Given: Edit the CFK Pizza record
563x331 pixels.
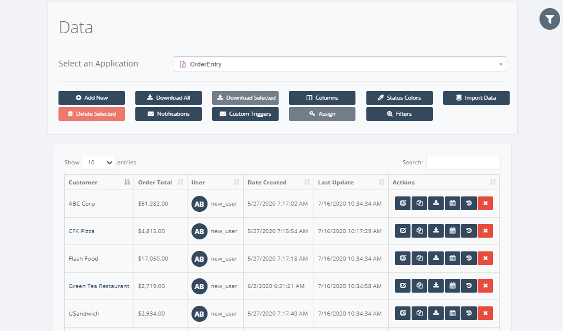Looking at the screenshot, I should pyautogui.click(x=403, y=231).
